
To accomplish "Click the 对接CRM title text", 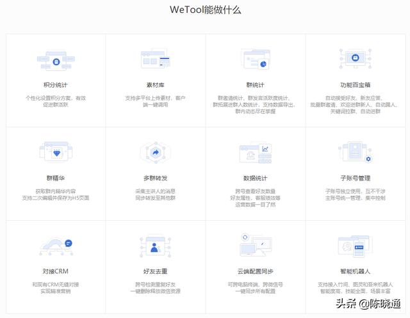I will (55, 271).
